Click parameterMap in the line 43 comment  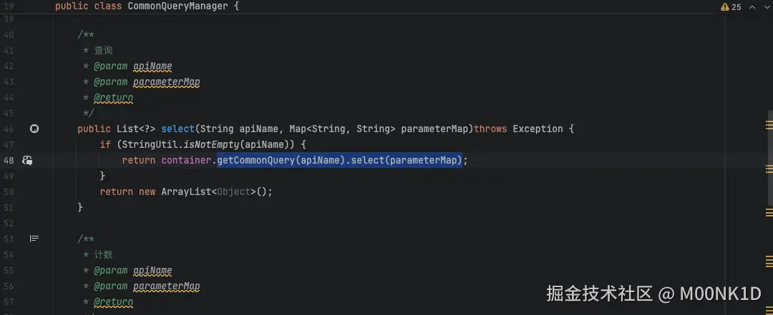pos(167,81)
